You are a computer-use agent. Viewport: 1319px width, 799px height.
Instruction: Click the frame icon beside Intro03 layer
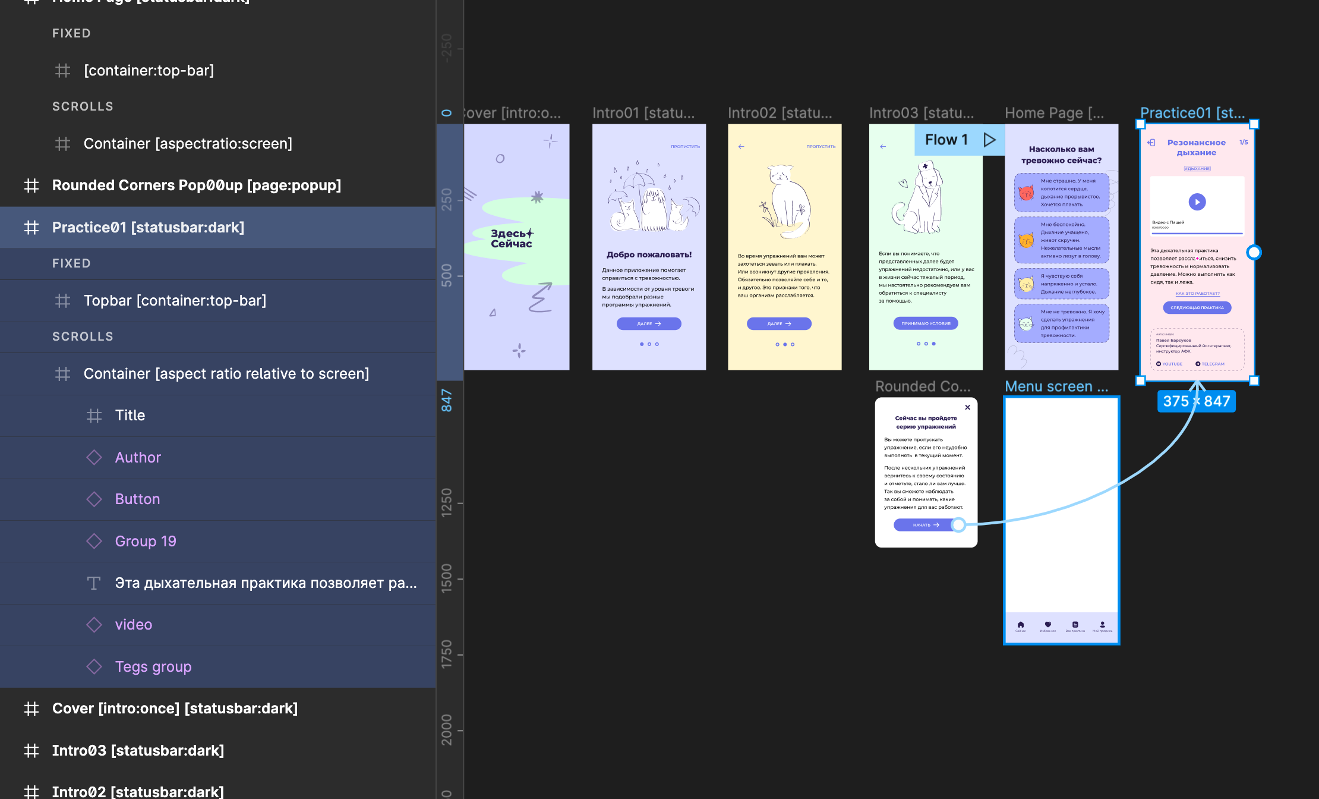pyautogui.click(x=31, y=751)
